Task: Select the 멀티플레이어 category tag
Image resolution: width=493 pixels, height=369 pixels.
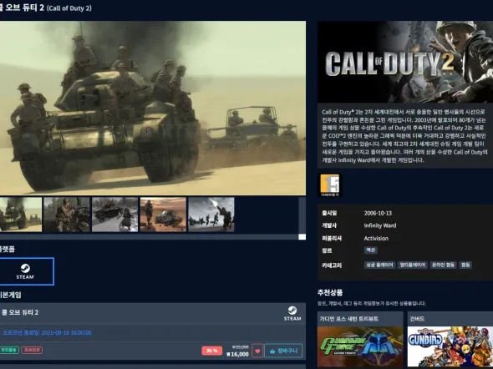Action: point(413,265)
